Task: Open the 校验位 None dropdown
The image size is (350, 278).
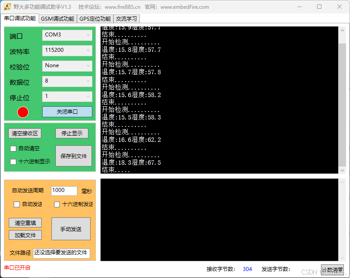Action: pos(67,66)
